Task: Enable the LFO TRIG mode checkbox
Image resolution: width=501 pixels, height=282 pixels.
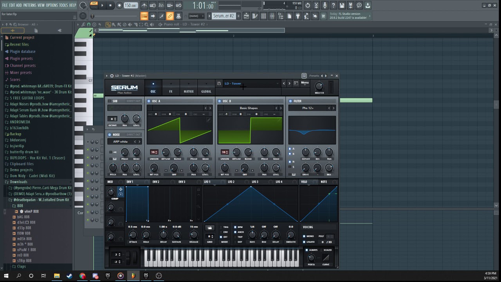Action: click(221, 227)
